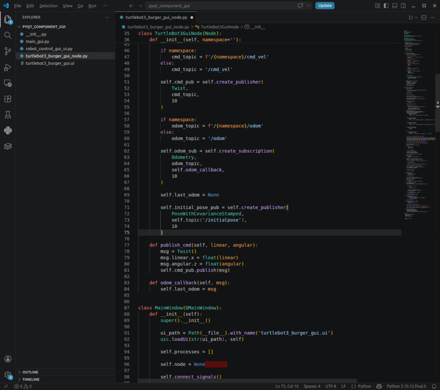Viewport: 440px width, 390px height.
Task: Click the Update button
Action: click(325, 6)
